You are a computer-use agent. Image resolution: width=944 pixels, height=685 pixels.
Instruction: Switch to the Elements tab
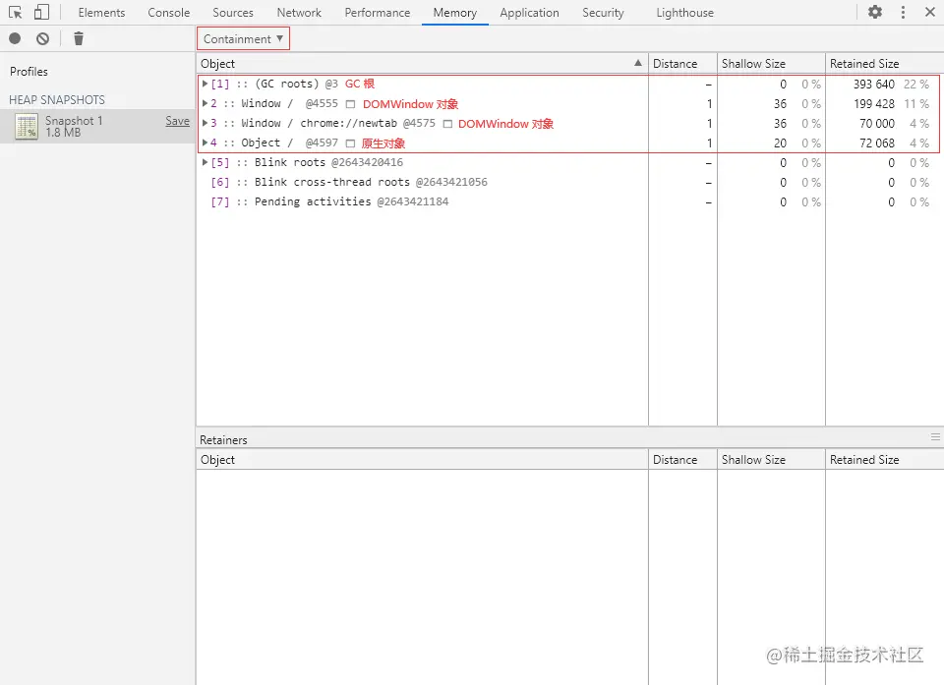pyautogui.click(x=101, y=13)
